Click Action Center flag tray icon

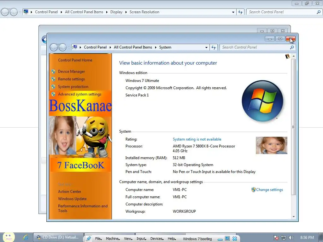click(x=276, y=238)
